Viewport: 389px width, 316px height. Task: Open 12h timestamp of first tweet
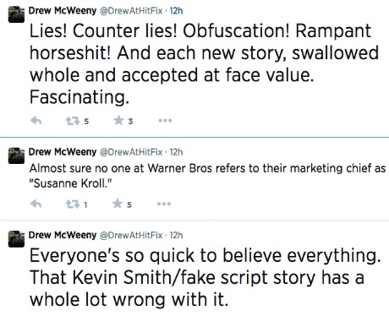176,11
